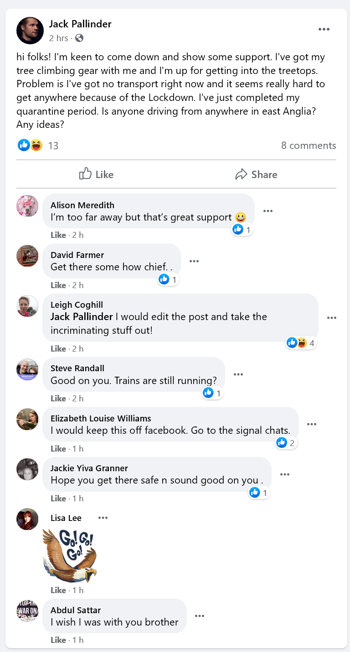
Task: Open Alison Meredith's comment options menu
Action: 268,211
